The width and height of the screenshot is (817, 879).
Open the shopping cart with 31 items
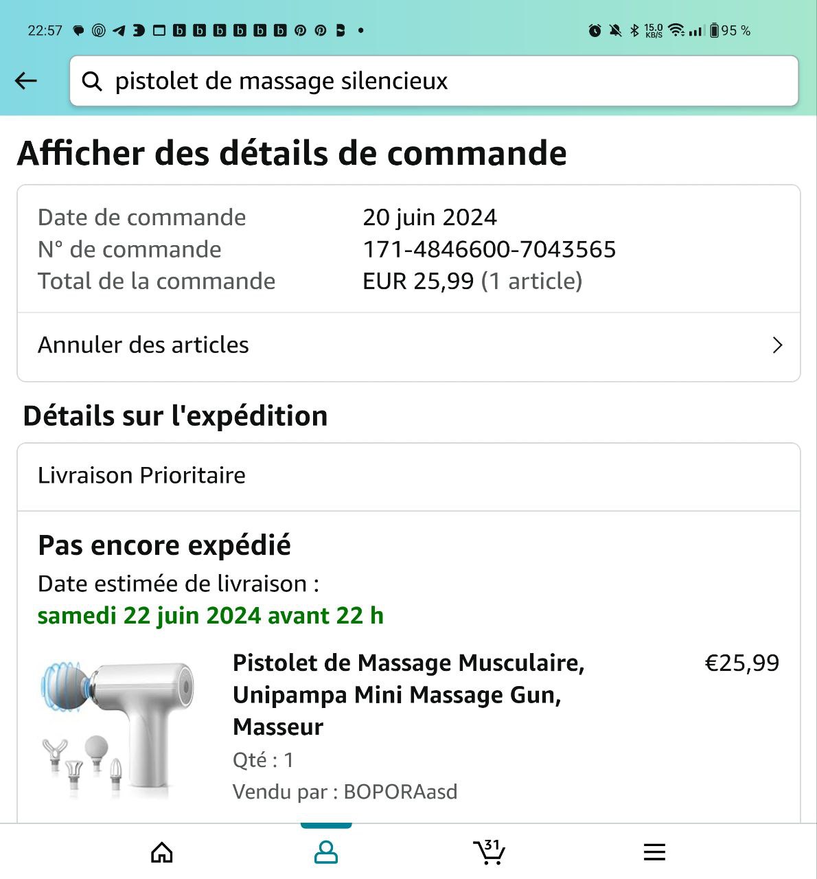pyautogui.click(x=489, y=852)
